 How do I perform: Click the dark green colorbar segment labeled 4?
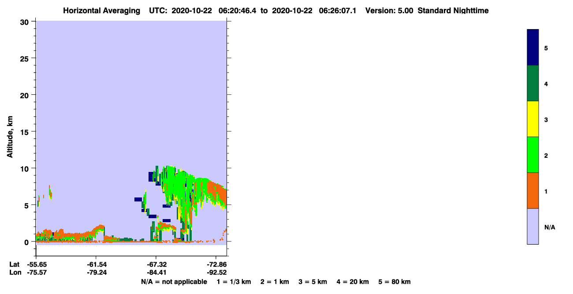point(533,83)
